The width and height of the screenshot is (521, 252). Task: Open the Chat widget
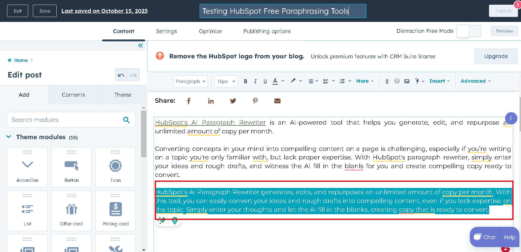pyautogui.click(x=485, y=237)
